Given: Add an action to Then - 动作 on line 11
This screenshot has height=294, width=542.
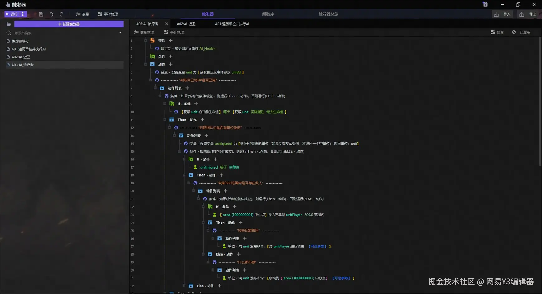Looking at the screenshot, I should click(x=202, y=120).
